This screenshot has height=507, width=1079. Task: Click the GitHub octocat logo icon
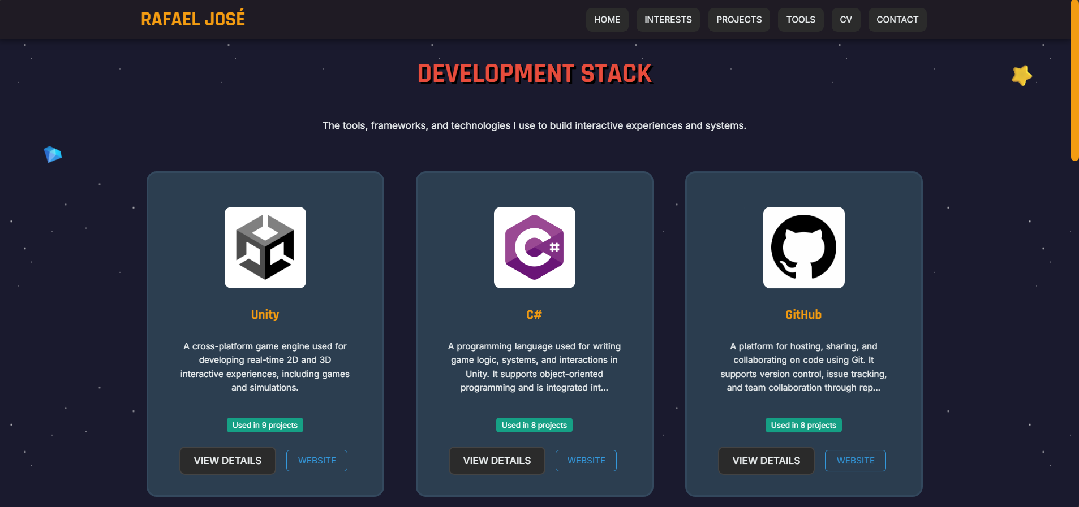point(804,248)
